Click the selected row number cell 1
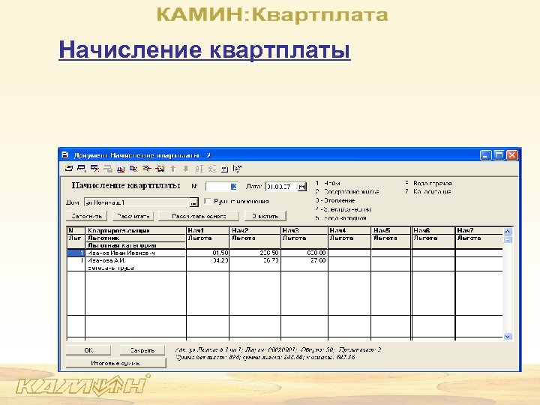 [x=76, y=253]
